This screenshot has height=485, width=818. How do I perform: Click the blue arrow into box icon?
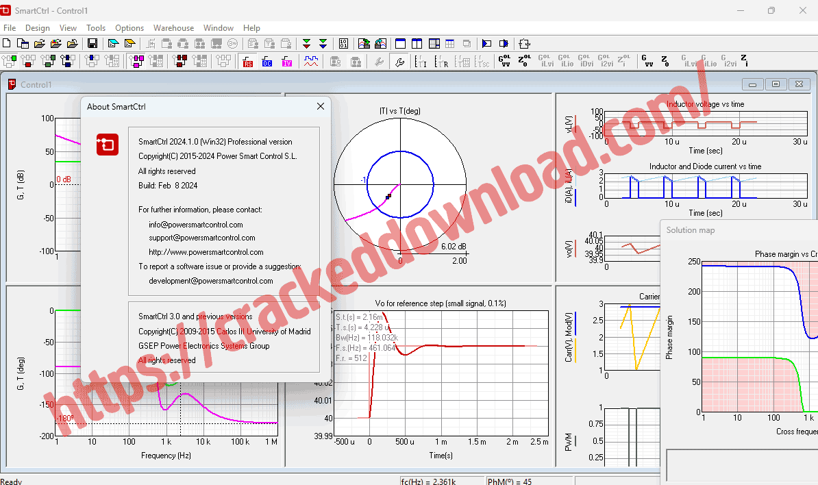(486, 44)
